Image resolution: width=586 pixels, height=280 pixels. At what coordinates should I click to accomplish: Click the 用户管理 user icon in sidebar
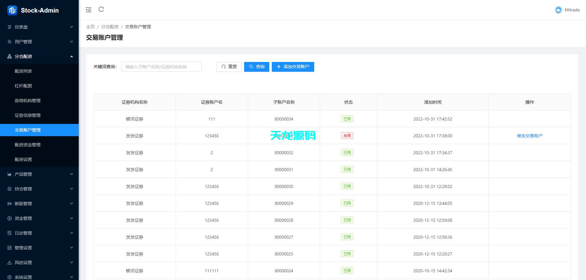coord(10,42)
